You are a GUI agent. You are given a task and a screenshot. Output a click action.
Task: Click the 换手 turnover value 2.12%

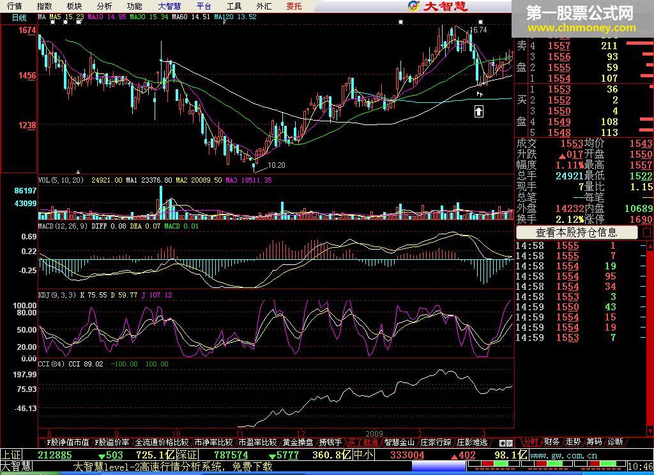click(x=570, y=220)
